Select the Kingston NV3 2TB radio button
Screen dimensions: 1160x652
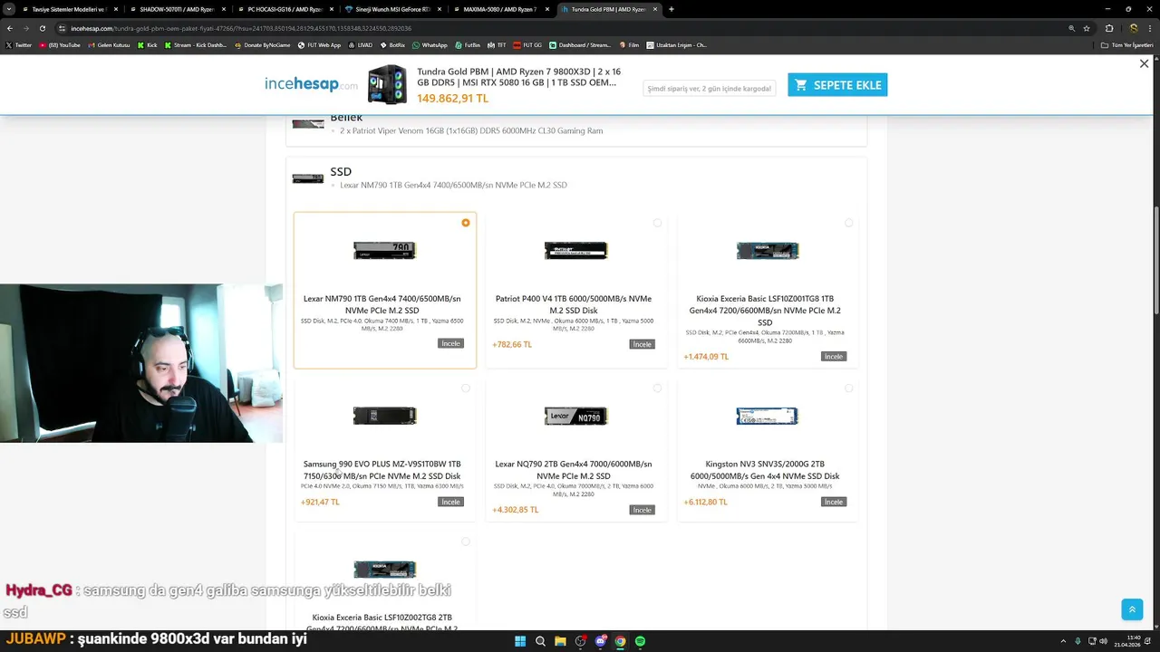click(x=848, y=388)
